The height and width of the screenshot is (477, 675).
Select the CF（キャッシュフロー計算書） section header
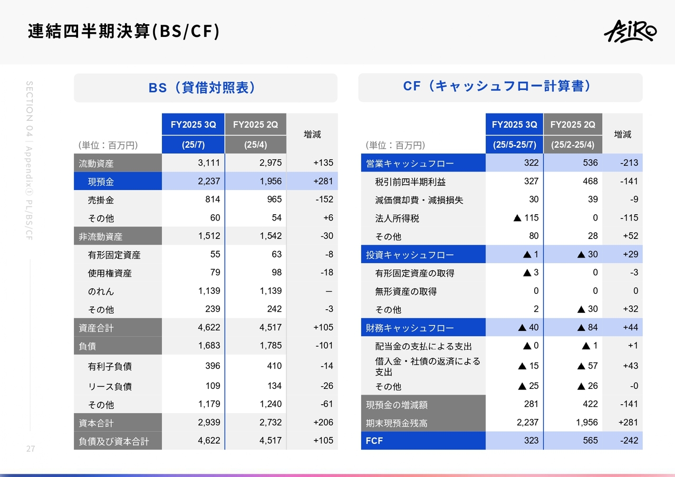click(x=500, y=87)
